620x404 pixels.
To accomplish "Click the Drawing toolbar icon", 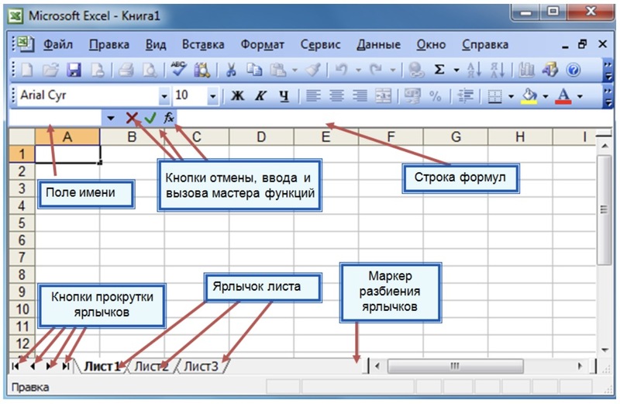I will pos(550,70).
